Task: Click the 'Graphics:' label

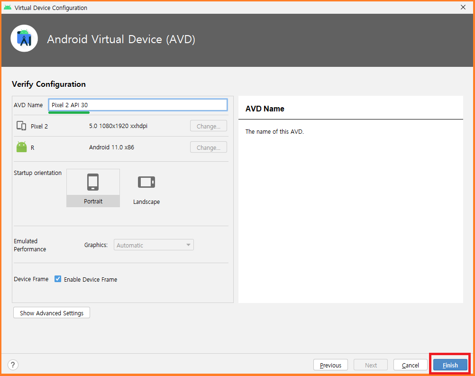Action: (x=96, y=245)
